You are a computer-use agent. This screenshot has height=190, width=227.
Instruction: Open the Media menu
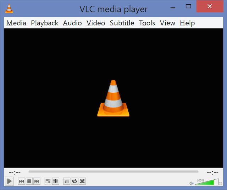click(16, 23)
